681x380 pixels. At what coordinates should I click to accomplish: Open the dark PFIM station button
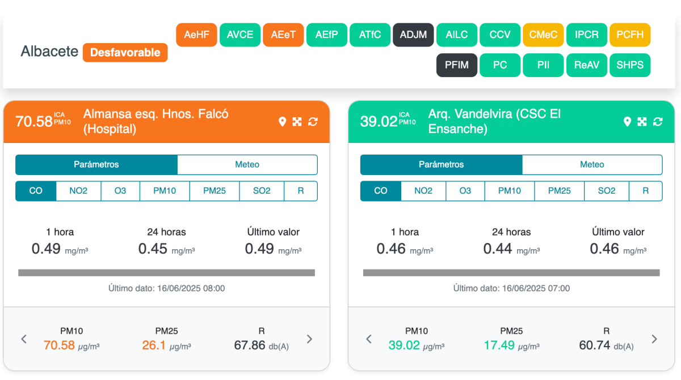(x=457, y=65)
